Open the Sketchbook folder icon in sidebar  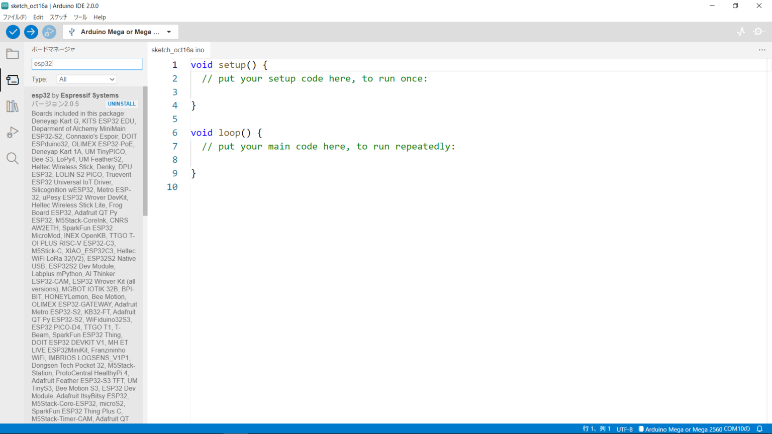tap(13, 54)
